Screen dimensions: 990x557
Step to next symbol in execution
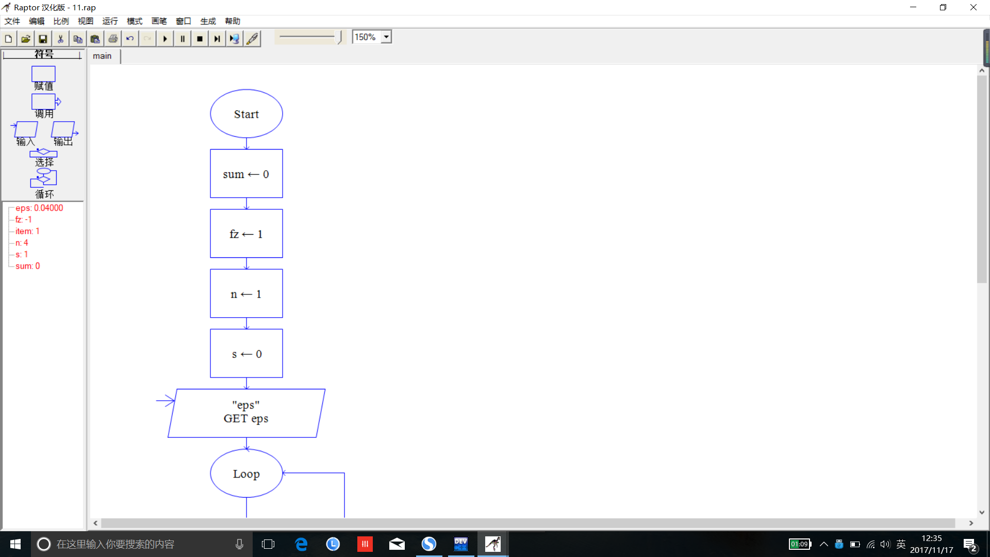pyautogui.click(x=217, y=39)
